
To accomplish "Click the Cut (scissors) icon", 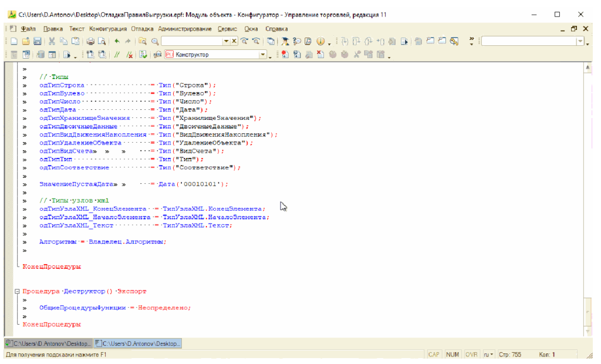I will click(52, 42).
